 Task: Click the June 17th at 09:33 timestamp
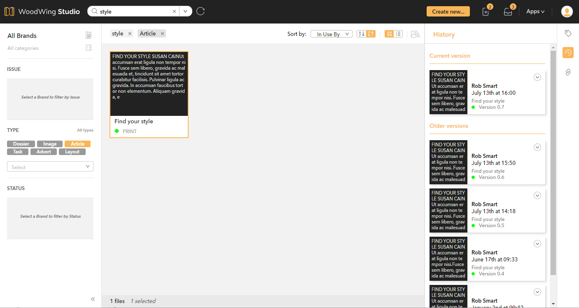495,260
